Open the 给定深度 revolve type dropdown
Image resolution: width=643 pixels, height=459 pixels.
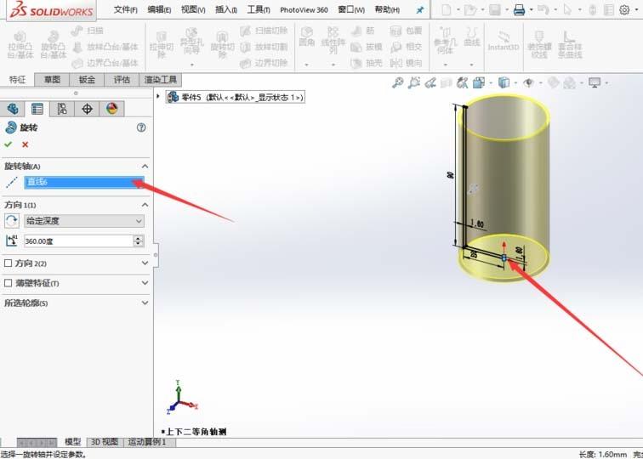84,221
